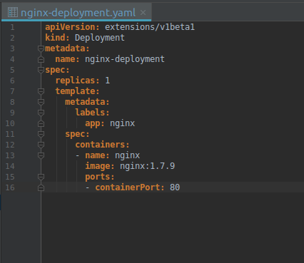The height and width of the screenshot is (263, 304).
Task: Click the file icon on nginx-deployment.yaml tab
Action: 13,12
